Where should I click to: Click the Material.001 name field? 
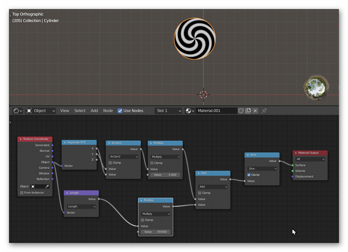point(216,111)
